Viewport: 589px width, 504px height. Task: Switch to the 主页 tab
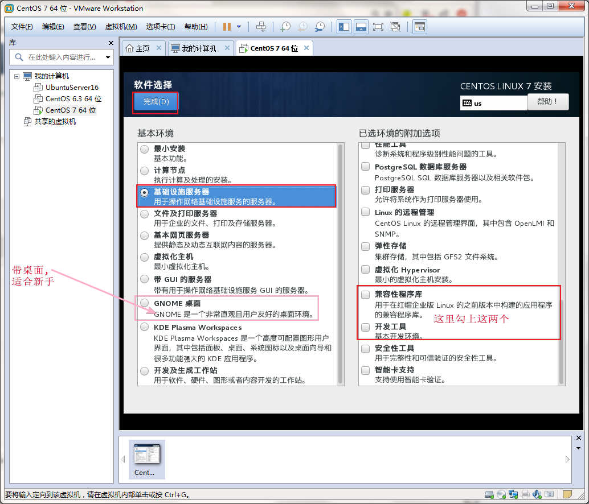click(142, 48)
